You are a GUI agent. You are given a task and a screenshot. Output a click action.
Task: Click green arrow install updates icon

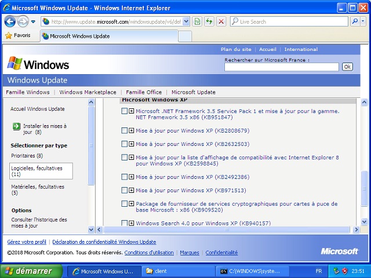pos(16,126)
